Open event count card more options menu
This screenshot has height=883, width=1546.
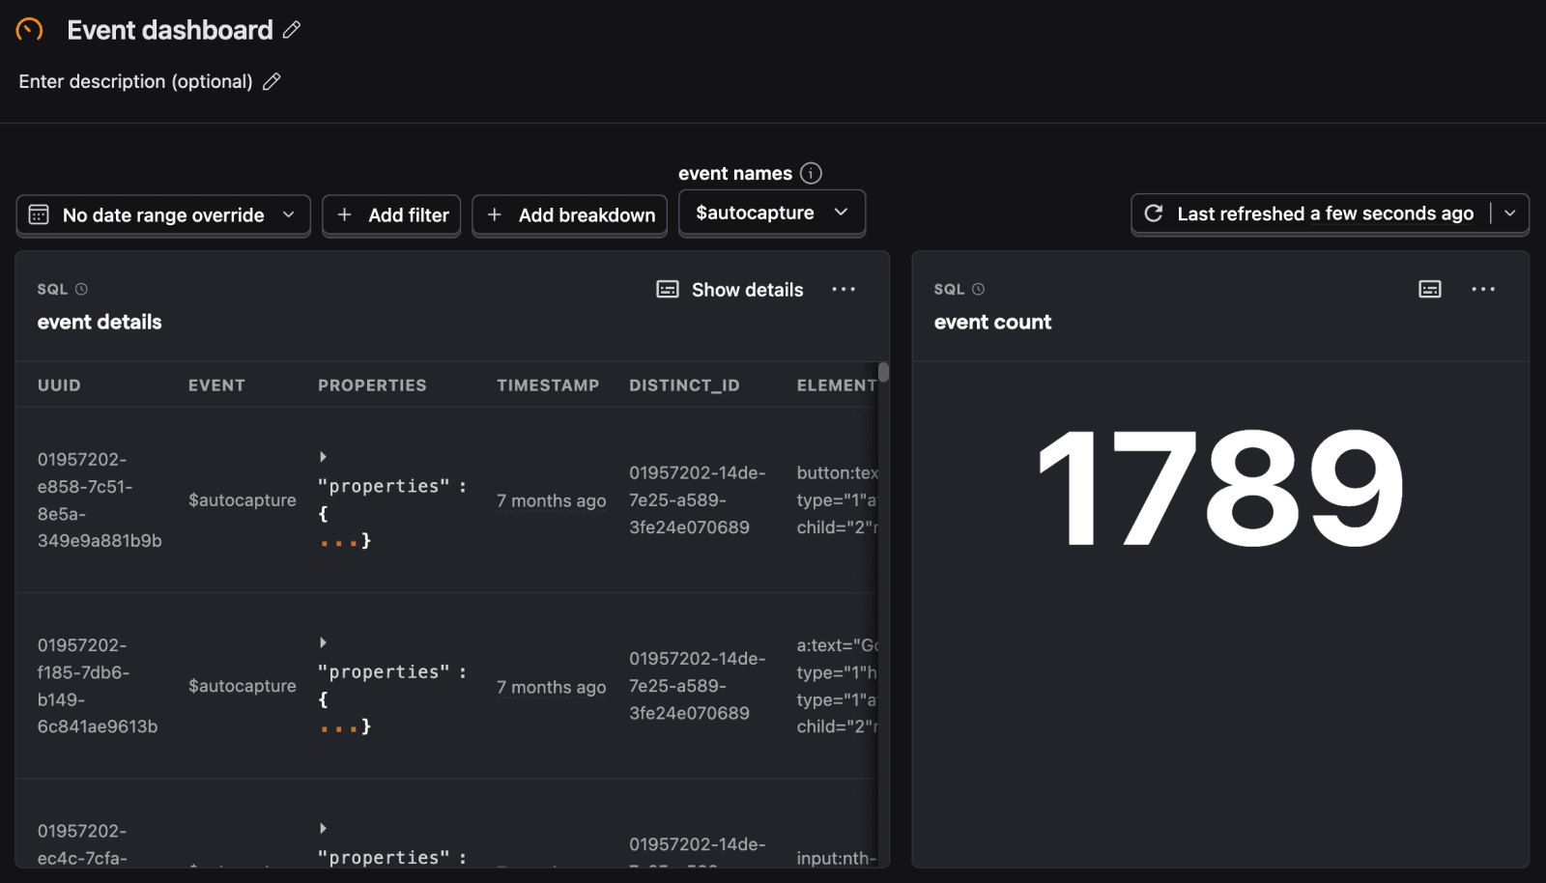click(x=1483, y=289)
